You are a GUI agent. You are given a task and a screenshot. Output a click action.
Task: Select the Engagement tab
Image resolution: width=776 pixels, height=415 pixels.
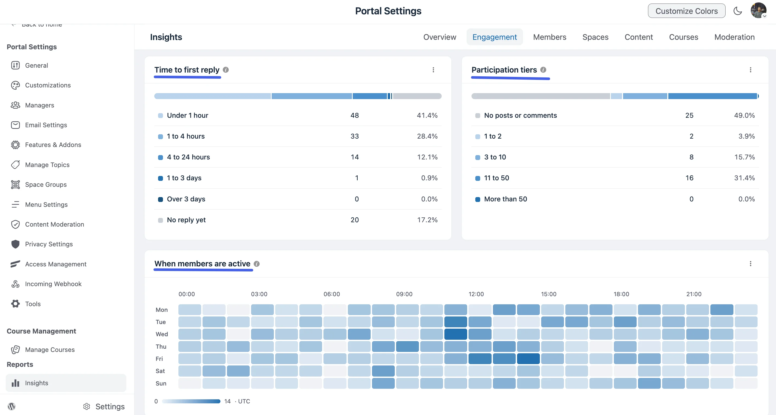[x=494, y=37]
